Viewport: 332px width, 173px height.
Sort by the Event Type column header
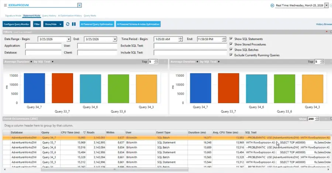coord(172,132)
